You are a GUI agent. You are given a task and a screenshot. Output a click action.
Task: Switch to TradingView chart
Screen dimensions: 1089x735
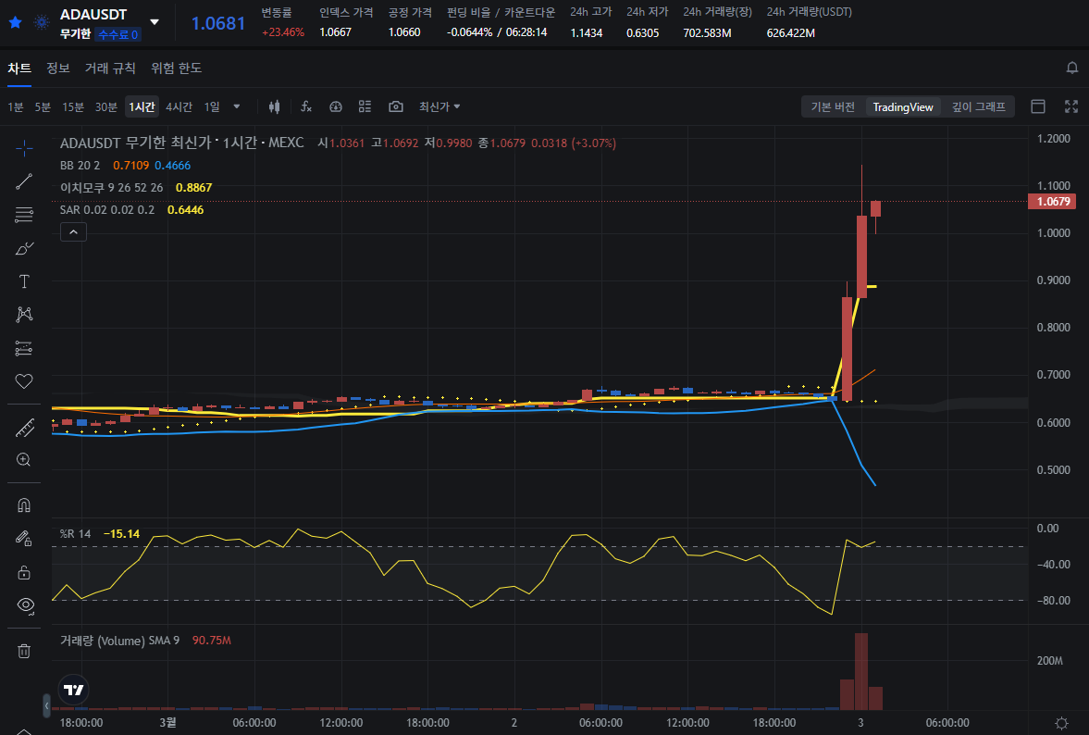pyautogui.click(x=903, y=107)
